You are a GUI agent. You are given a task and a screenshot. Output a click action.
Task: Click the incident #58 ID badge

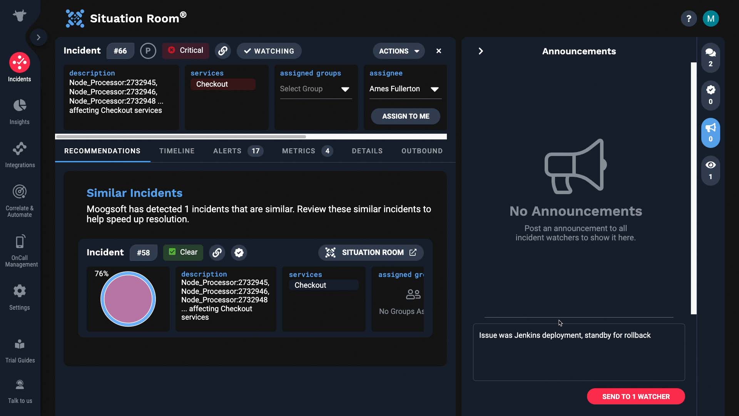click(x=143, y=253)
